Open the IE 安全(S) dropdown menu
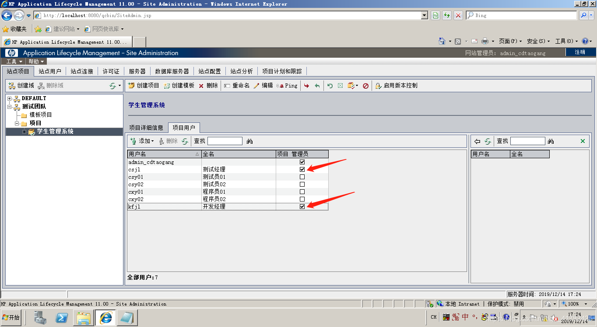This screenshot has width=597, height=327. [x=539, y=41]
